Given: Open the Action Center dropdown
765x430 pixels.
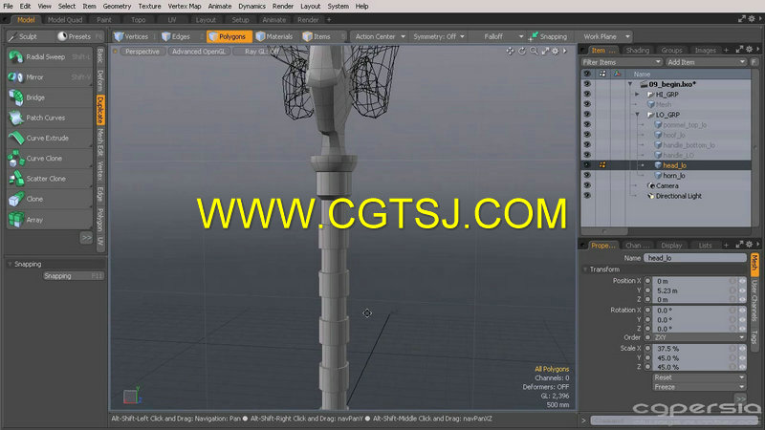Looking at the screenshot, I should tap(380, 36).
